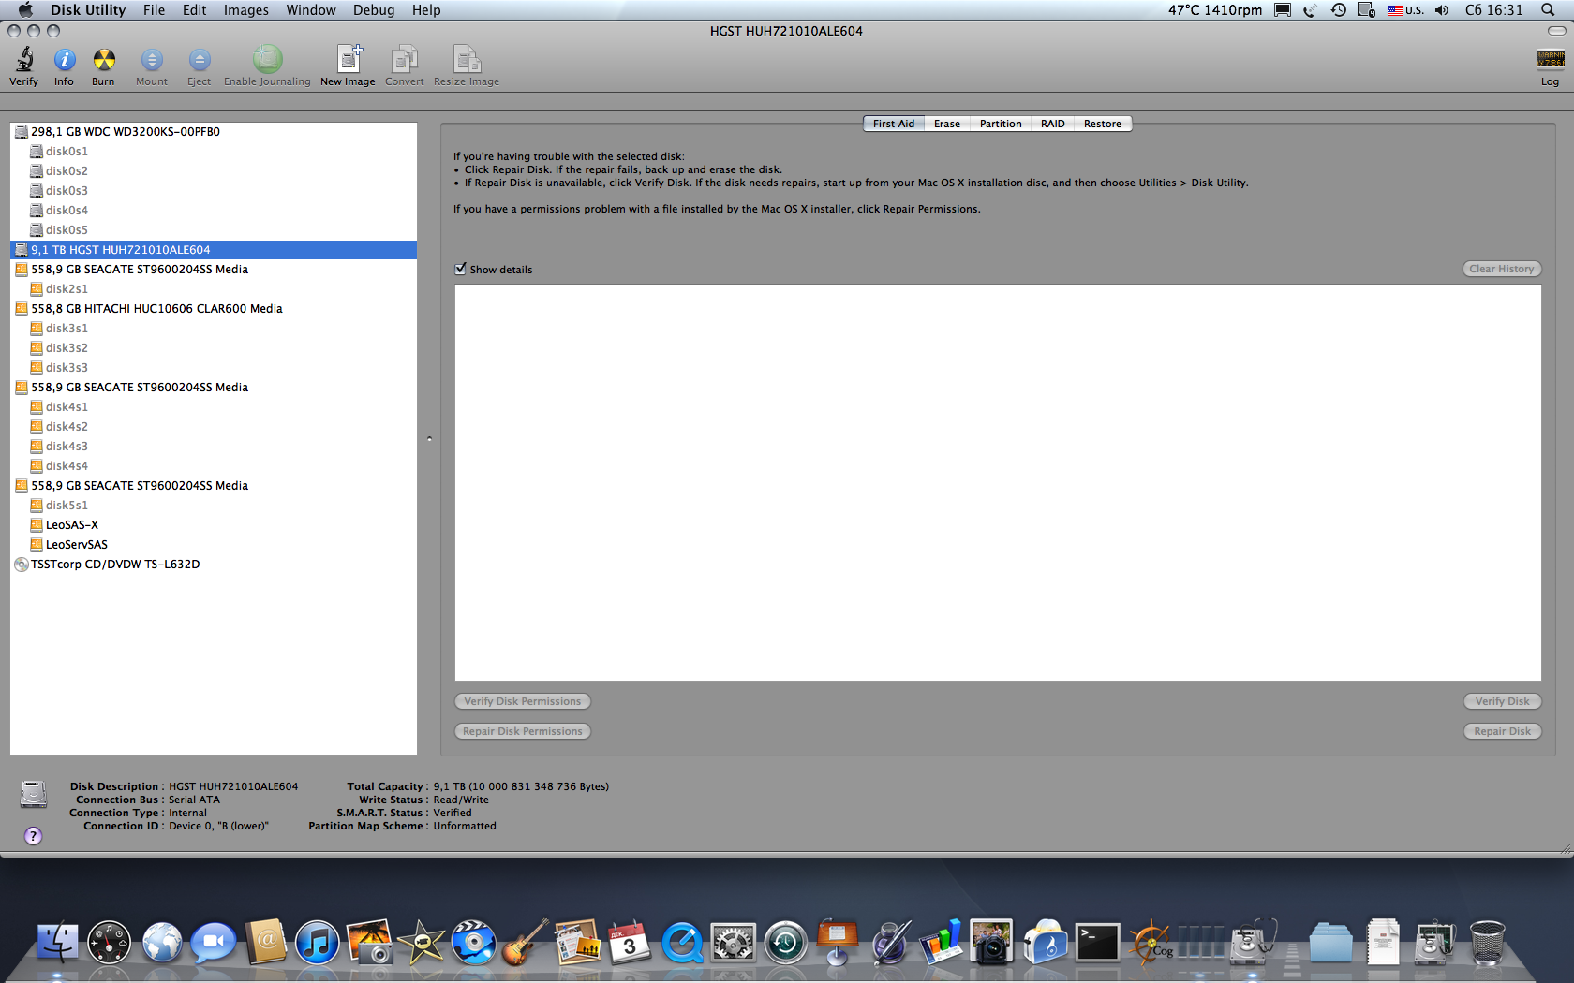The height and width of the screenshot is (983, 1574).
Task: Open Address Book from the Dock
Action: pyautogui.click(x=267, y=942)
